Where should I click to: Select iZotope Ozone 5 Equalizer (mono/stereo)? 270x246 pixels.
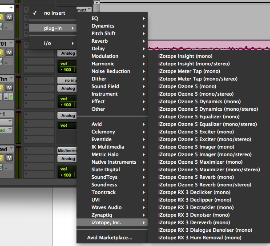click(x=209, y=124)
